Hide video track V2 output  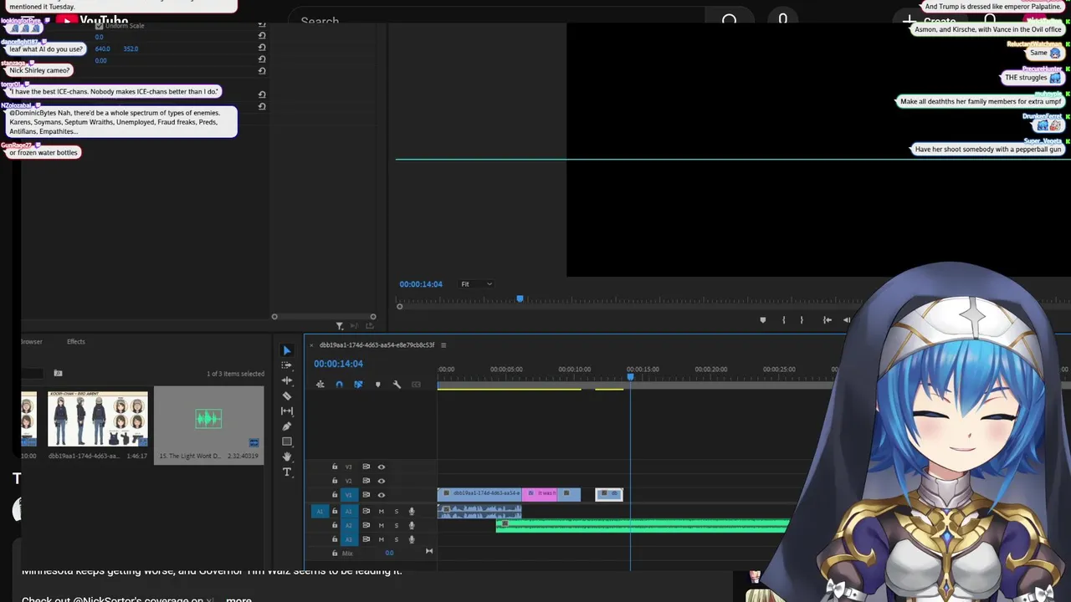click(x=382, y=481)
